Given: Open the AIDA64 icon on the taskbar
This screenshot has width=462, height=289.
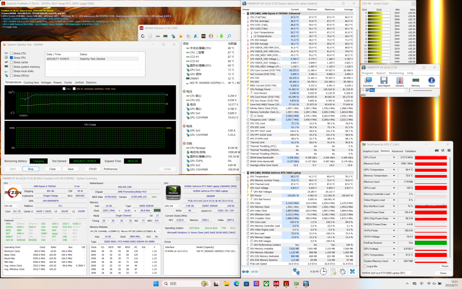Looking at the screenshot, I should [x=276, y=284].
